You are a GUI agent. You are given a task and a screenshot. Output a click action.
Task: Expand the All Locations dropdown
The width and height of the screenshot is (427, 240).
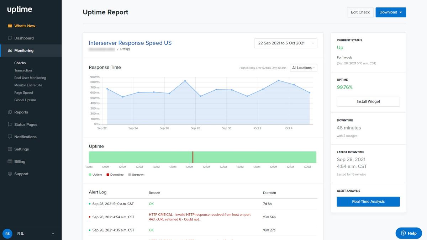coord(303,68)
